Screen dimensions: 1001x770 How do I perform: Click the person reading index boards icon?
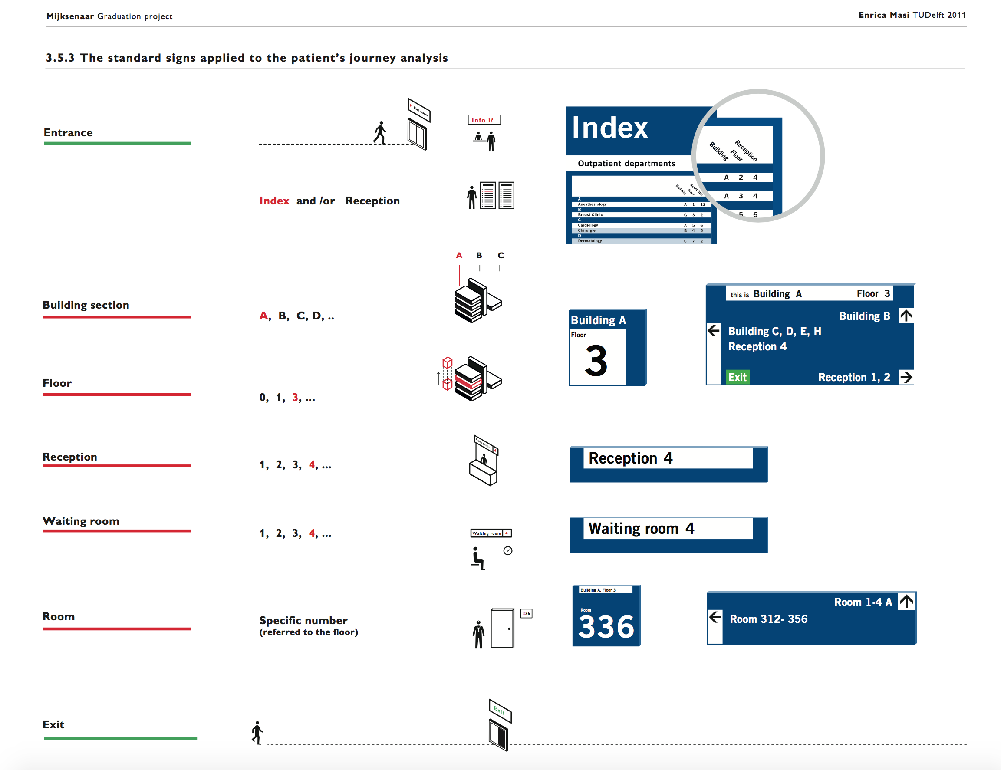coord(491,196)
